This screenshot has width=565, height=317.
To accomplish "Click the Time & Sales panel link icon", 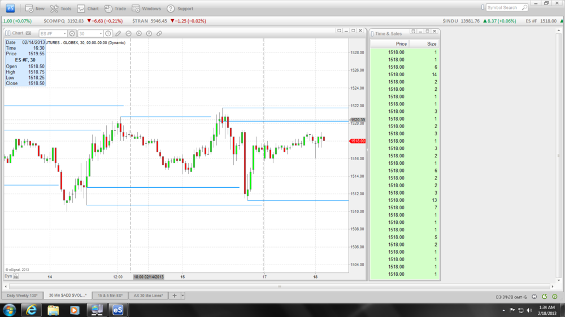I will point(372,33).
